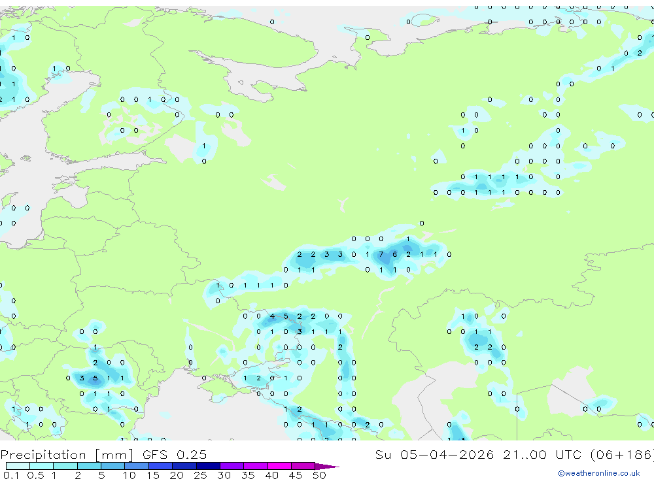The height and width of the screenshot is (479, 654).
Task: Click the 'Precipitation [mm] GFS 0.25' title
Action: click(103, 454)
